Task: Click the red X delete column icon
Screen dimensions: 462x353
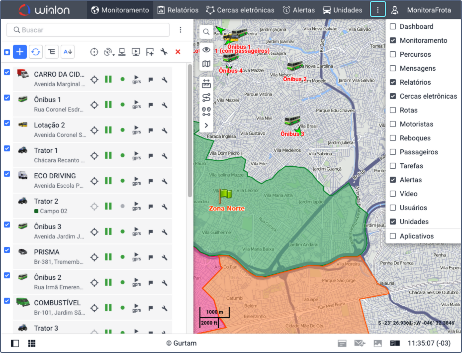Action: 178,52
